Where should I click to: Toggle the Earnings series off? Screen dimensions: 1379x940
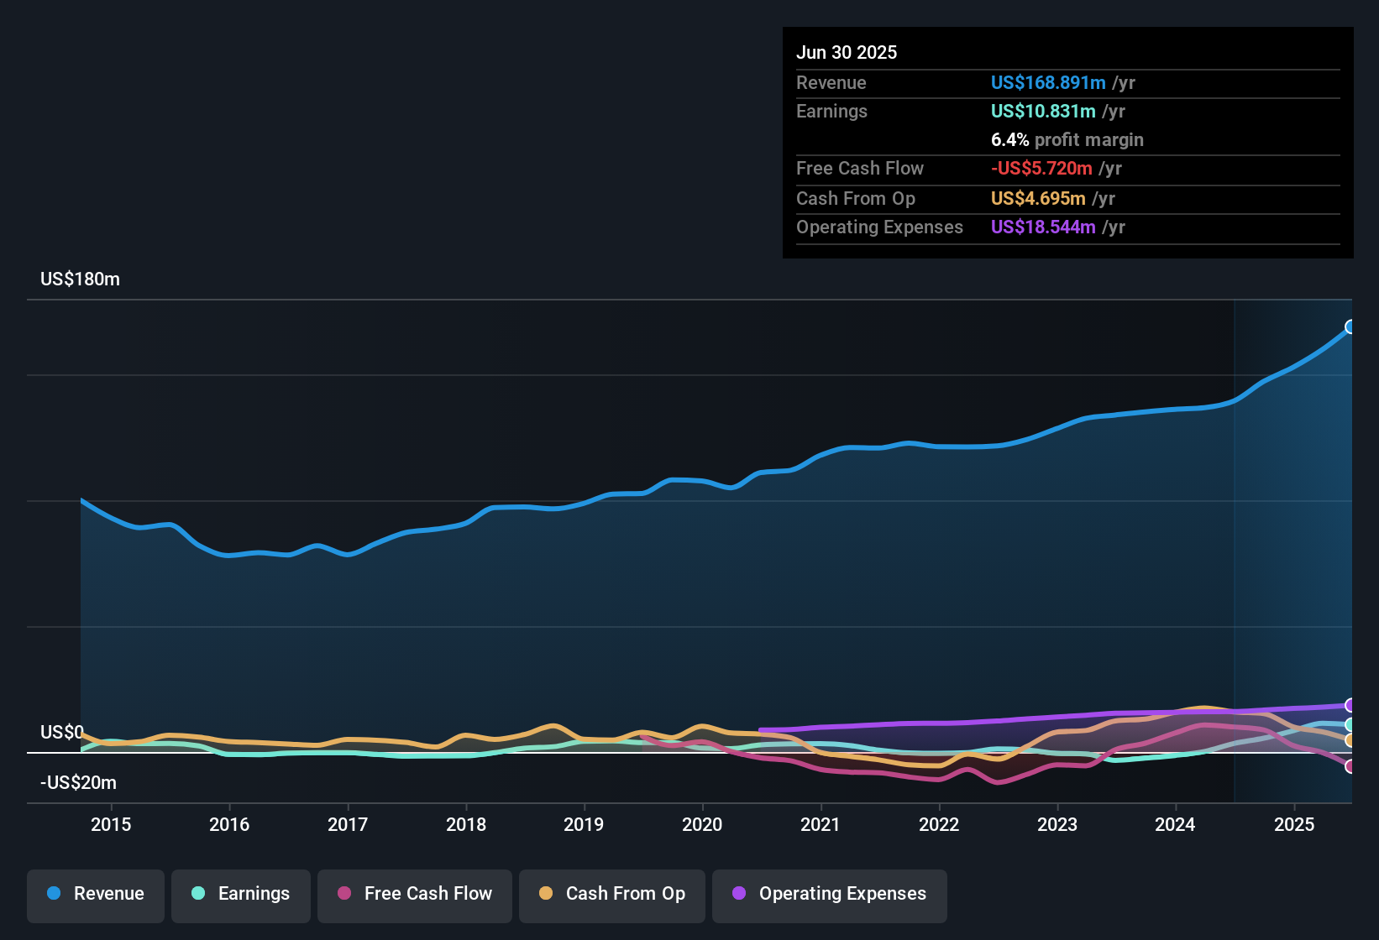click(240, 894)
